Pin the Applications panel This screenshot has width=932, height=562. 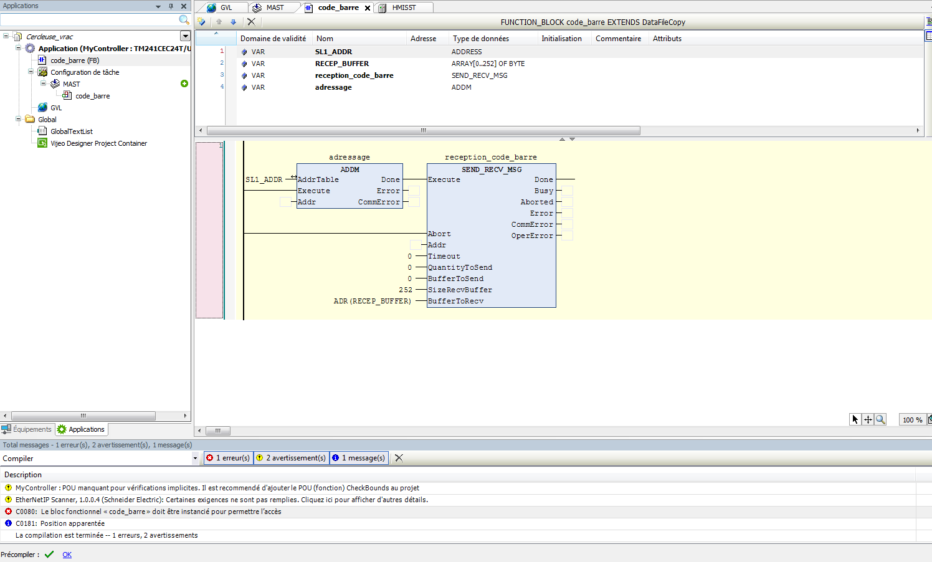pyautogui.click(x=171, y=6)
